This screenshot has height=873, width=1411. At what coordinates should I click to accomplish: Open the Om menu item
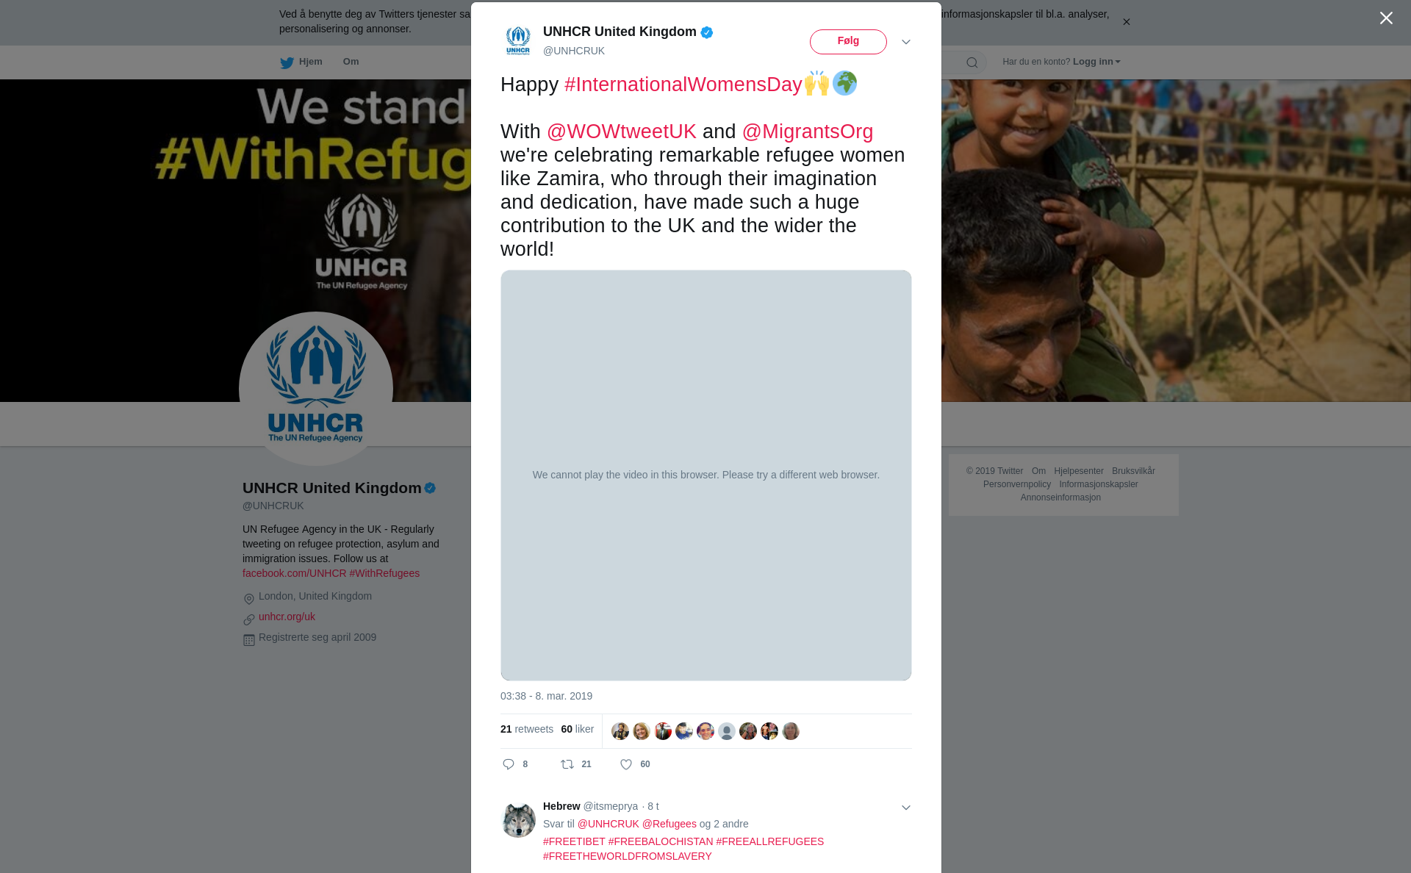point(351,62)
